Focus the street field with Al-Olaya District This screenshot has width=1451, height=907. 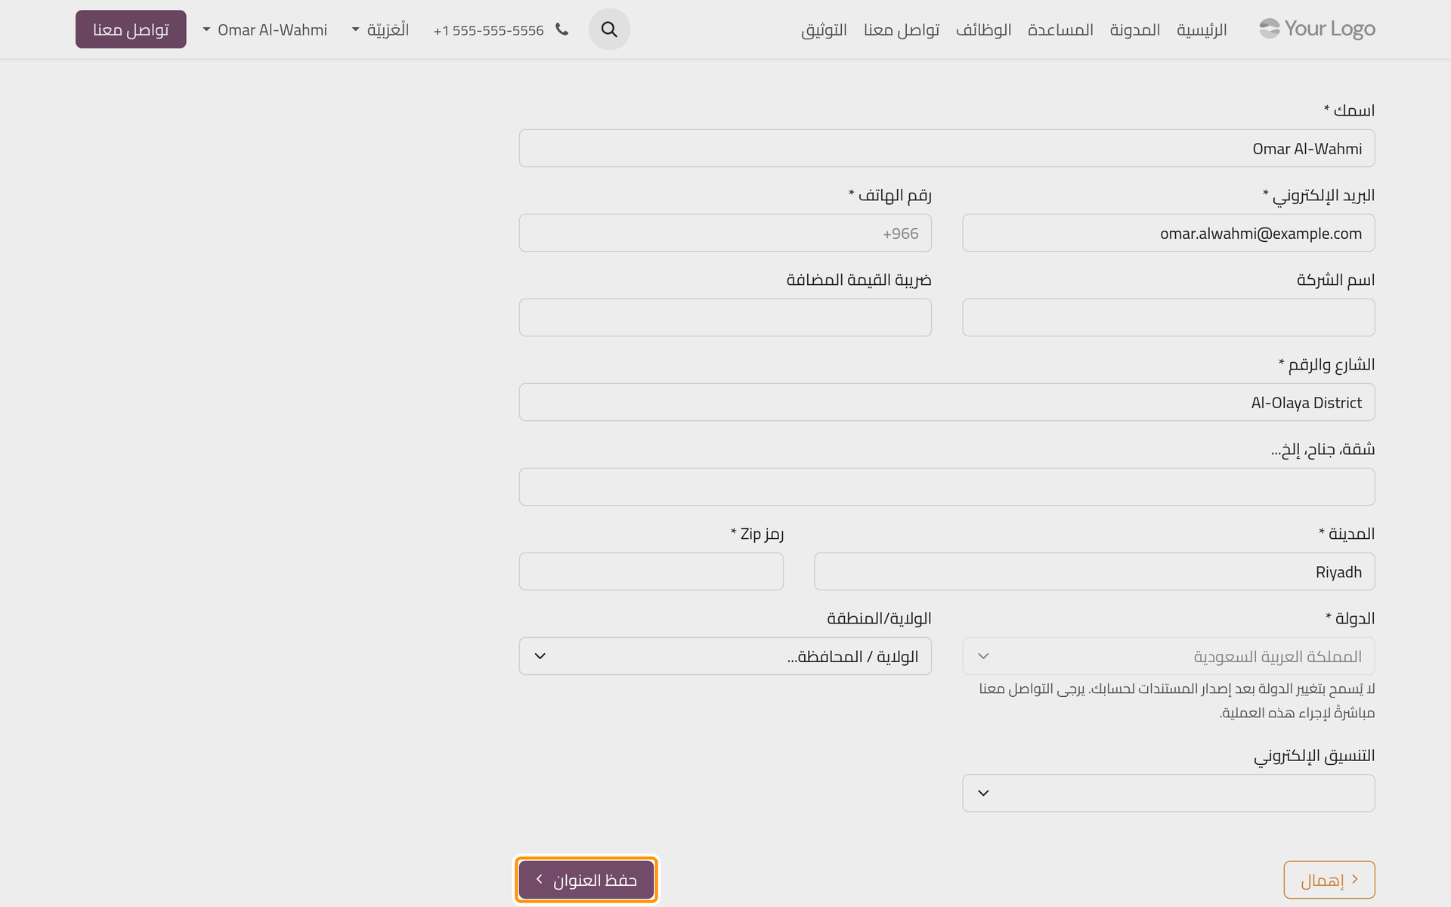[947, 402]
